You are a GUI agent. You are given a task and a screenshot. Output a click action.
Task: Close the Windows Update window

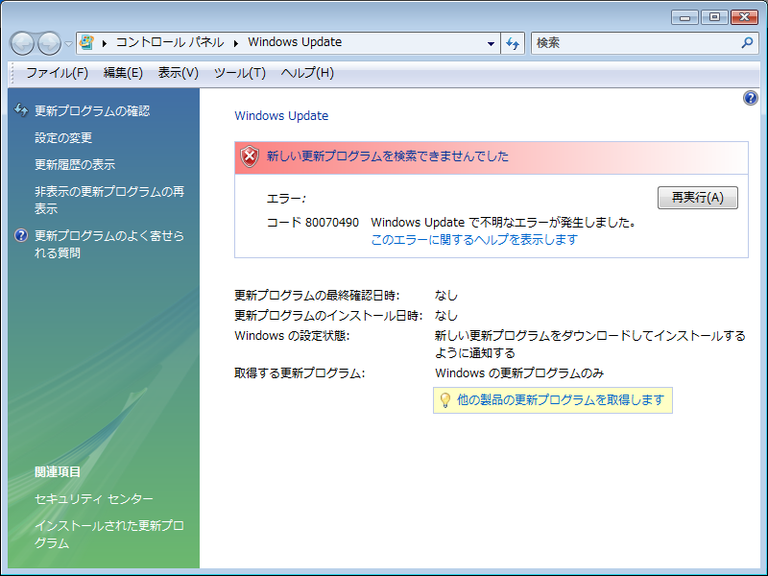pyautogui.click(x=744, y=17)
